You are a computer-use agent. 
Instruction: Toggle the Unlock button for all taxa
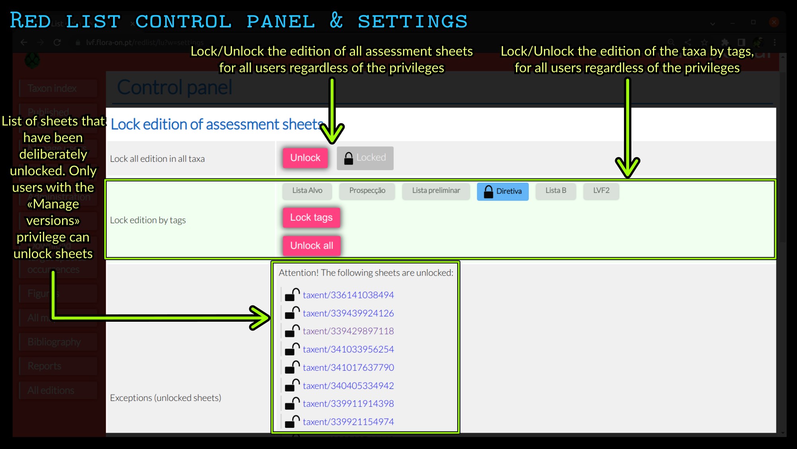[305, 157]
